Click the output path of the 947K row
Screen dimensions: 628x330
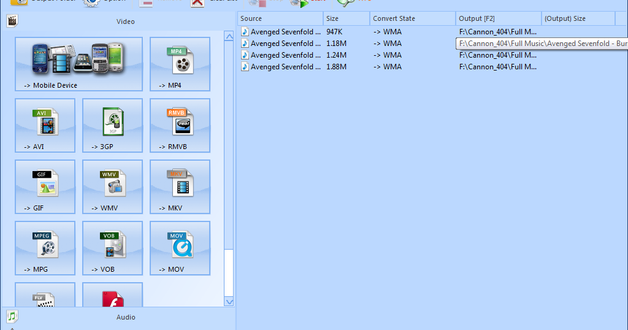click(498, 32)
